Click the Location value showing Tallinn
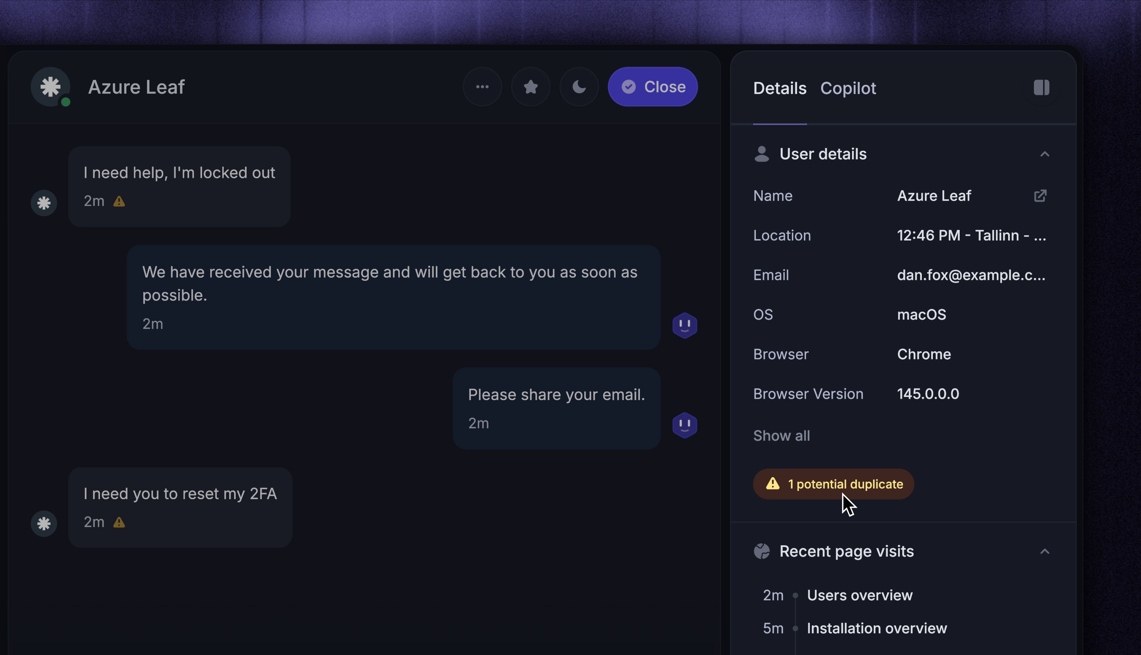 point(971,235)
